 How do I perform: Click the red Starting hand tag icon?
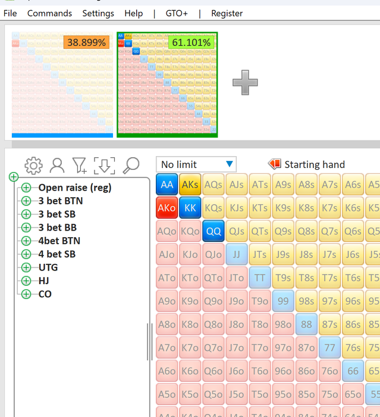click(275, 164)
